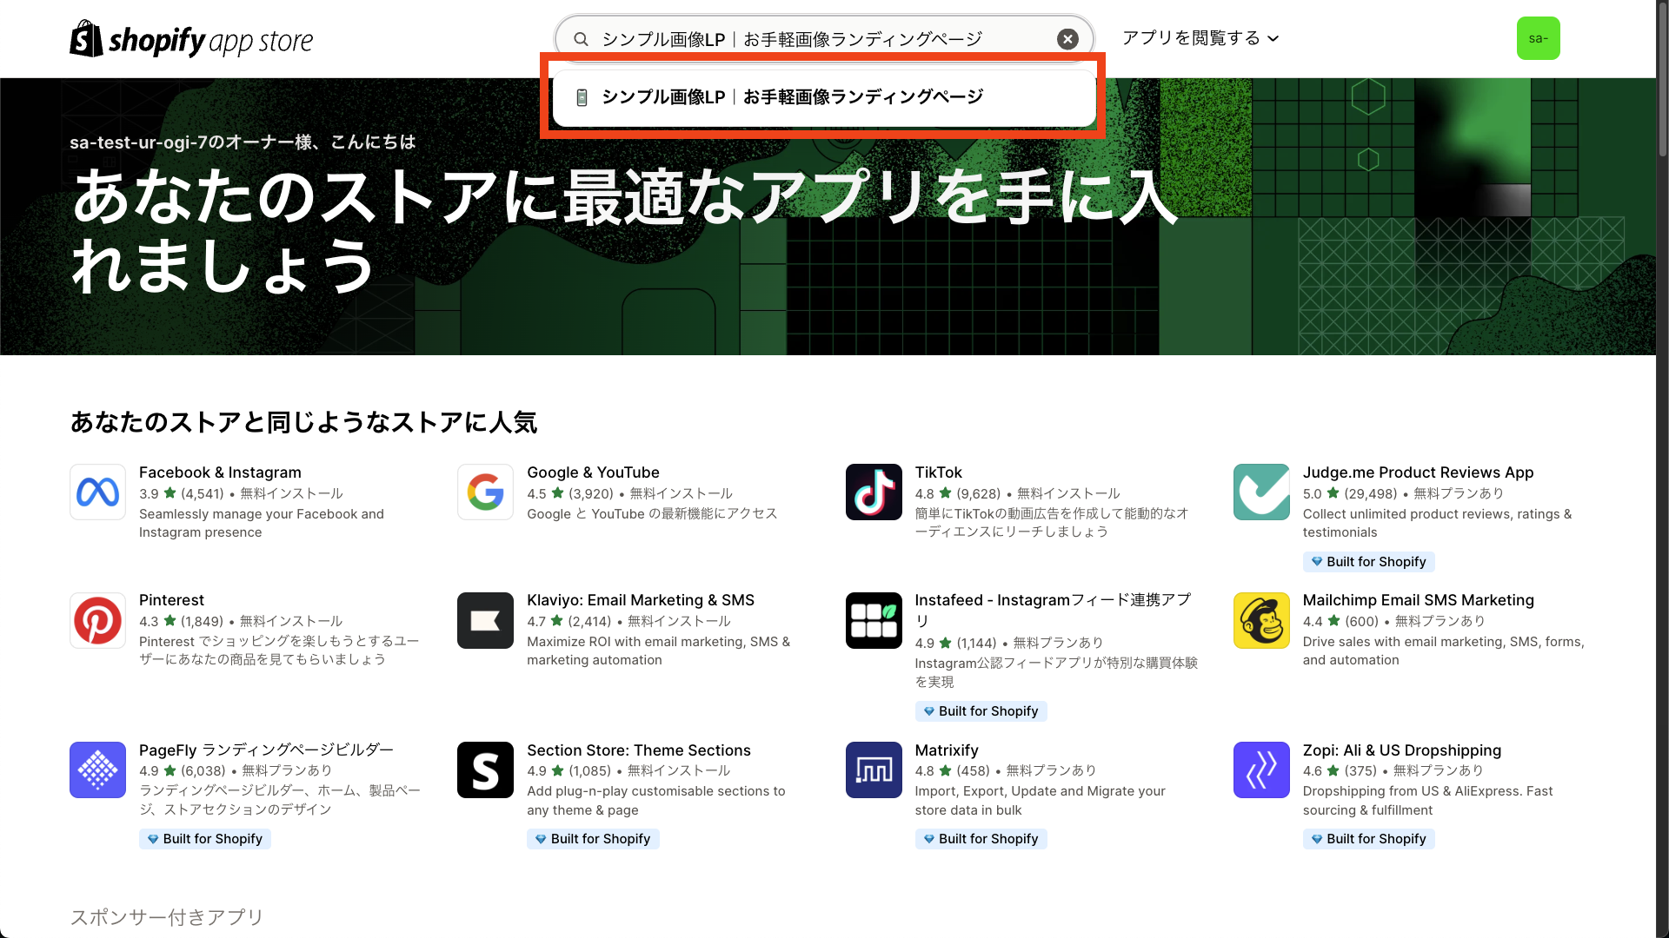Viewport: 1669px width, 938px height.
Task: Click the Google & YouTube app thumbnail
Action: pyautogui.click(x=484, y=492)
